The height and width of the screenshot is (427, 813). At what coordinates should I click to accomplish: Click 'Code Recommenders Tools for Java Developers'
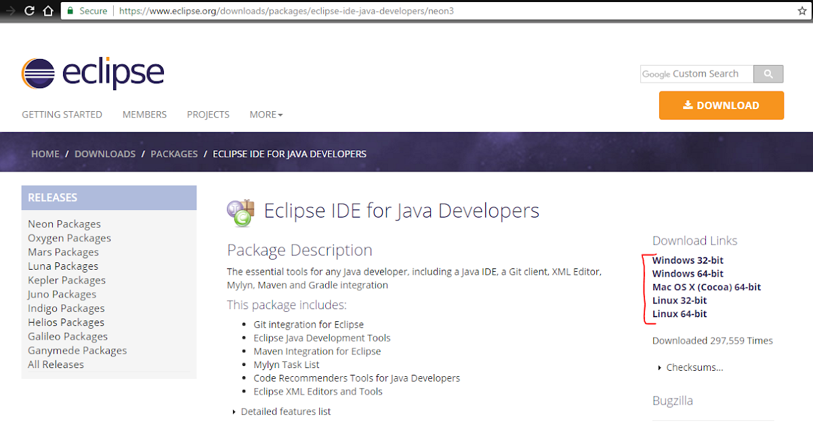[356, 378]
